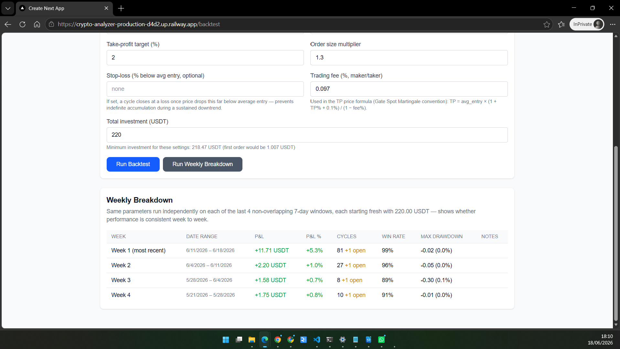
Task: Click the WEEK column header
Action: pyautogui.click(x=118, y=237)
